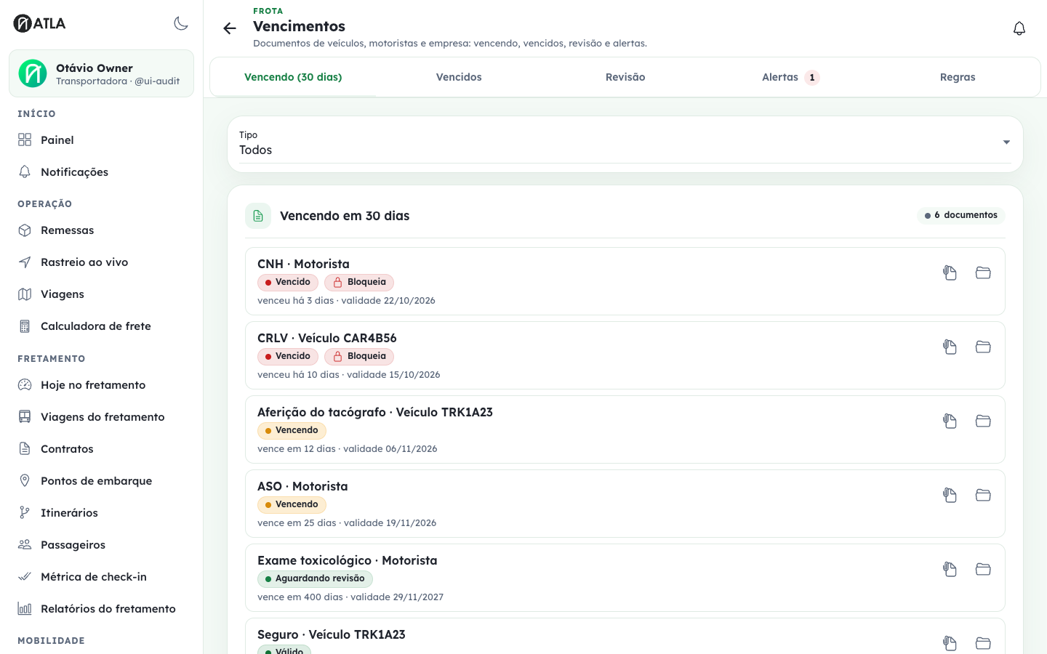Image resolution: width=1047 pixels, height=654 pixels.
Task: Open Itinerários in the sidebar
Action: (x=101, y=513)
